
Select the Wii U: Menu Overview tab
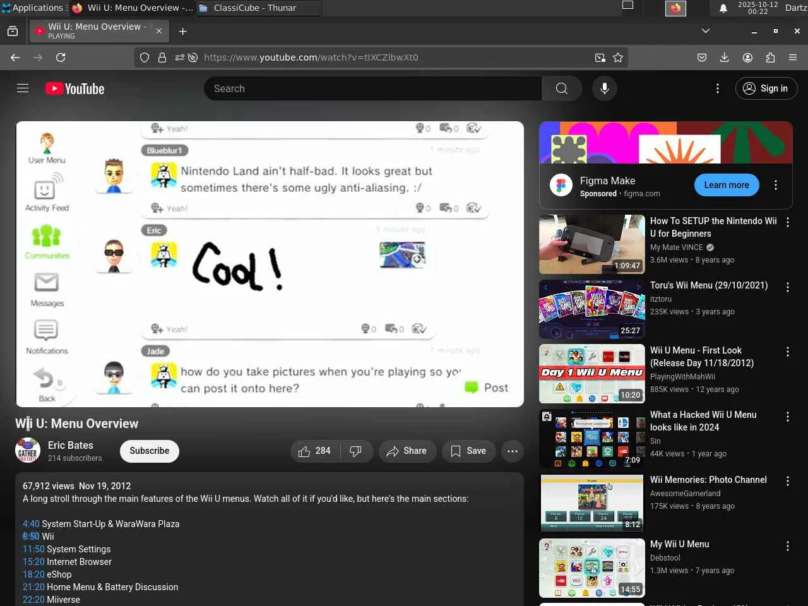pyautogui.click(x=98, y=31)
